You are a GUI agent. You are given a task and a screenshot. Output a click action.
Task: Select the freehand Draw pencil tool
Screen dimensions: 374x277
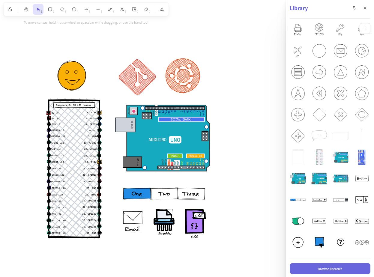pyautogui.click(x=110, y=9)
